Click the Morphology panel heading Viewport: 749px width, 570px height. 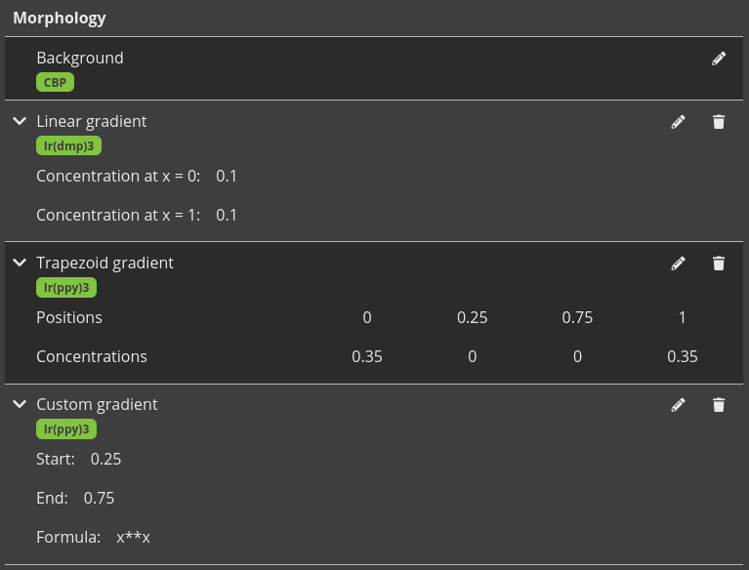60,19
